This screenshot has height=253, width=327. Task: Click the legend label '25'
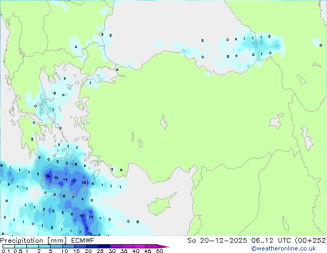[100, 251]
